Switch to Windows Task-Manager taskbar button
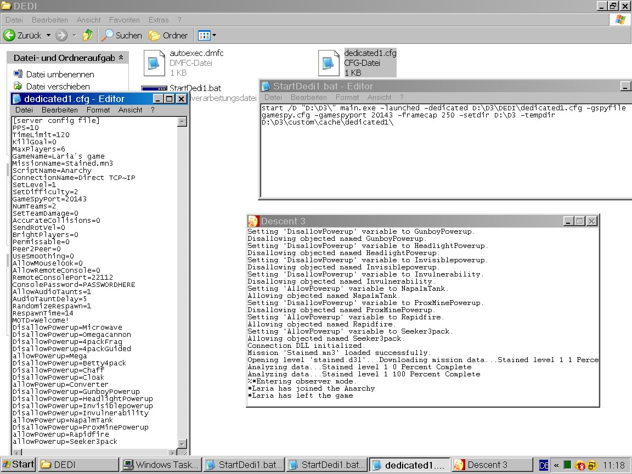Viewport: 632px width, 474px height. [x=161, y=465]
